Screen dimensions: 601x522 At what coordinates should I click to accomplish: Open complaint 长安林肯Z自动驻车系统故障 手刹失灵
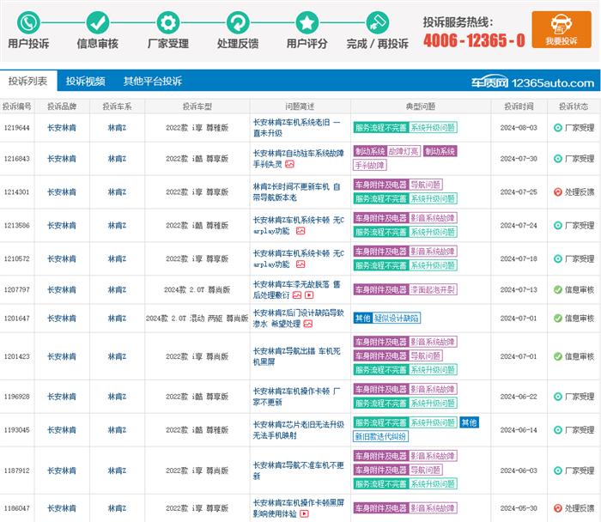pos(298,159)
